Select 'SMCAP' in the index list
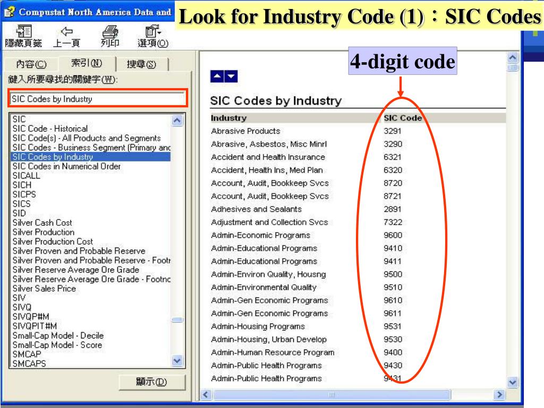This screenshot has width=544, height=408. [27, 354]
